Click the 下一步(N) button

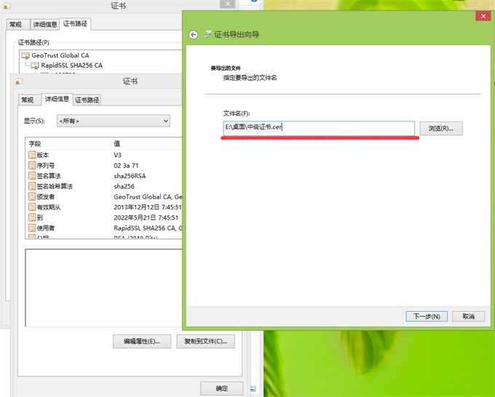[426, 316]
